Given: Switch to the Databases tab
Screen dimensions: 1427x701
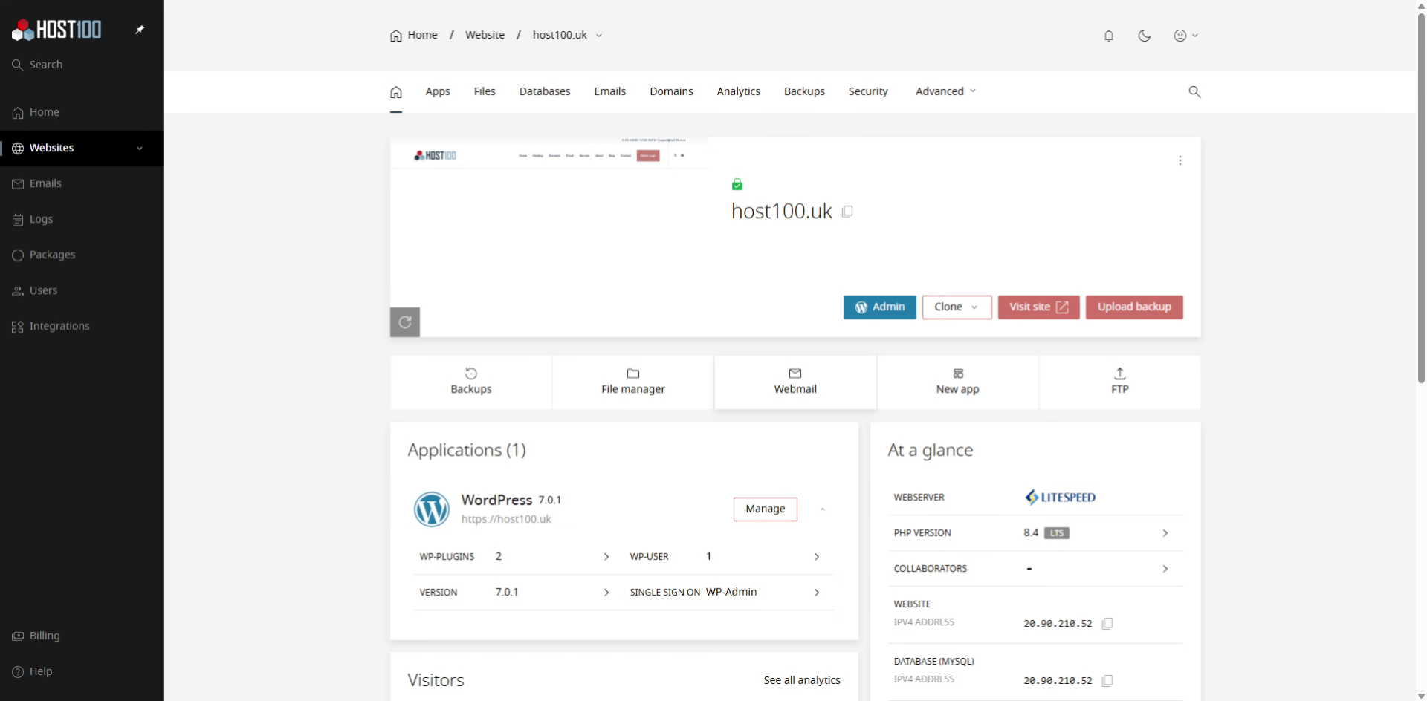Looking at the screenshot, I should 545,91.
